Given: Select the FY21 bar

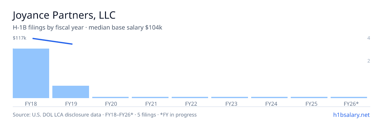Looking at the screenshot, I should 150,97.
